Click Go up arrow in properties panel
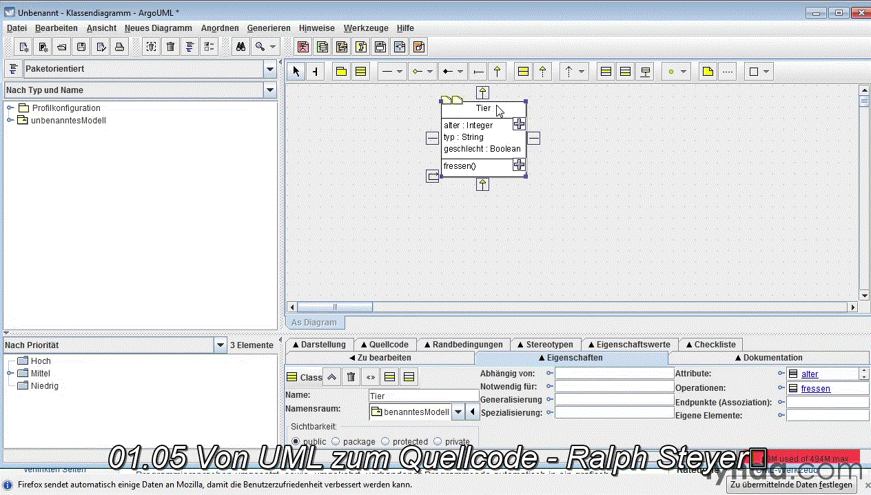This screenshot has height=495, width=871. [331, 376]
